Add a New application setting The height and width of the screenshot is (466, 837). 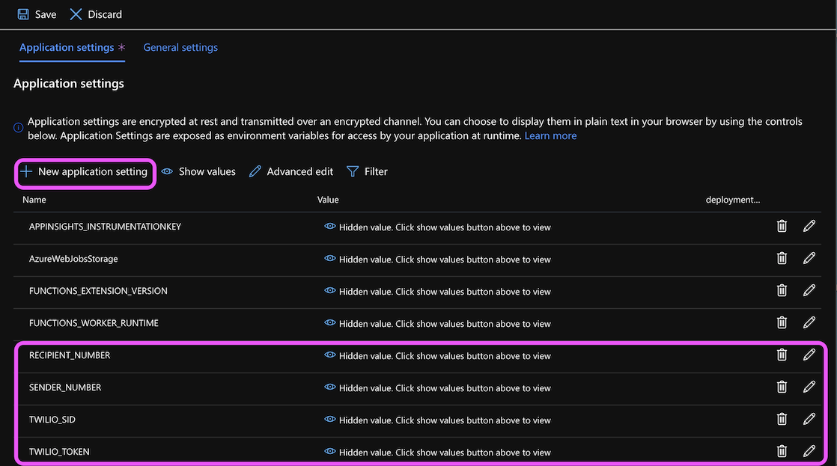point(84,172)
